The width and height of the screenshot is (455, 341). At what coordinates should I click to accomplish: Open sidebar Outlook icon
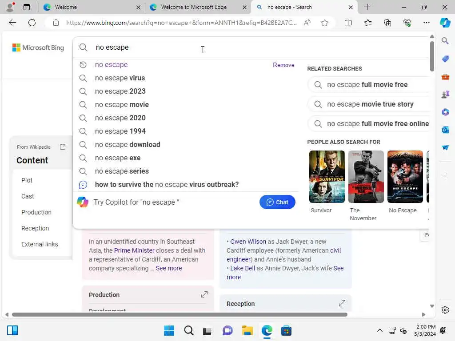tap(445, 130)
